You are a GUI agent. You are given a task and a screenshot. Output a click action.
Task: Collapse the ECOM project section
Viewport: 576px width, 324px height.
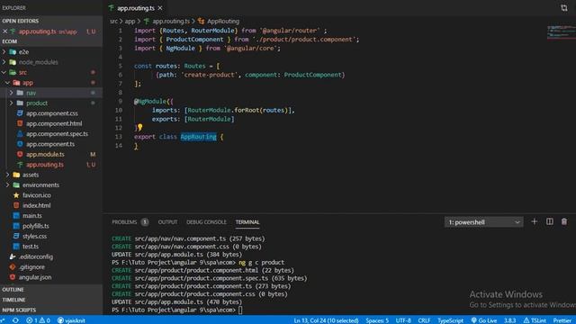point(51,41)
